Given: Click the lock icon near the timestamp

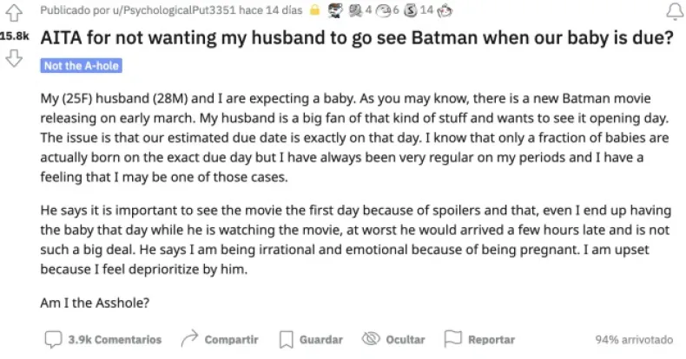Looking at the screenshot, I should coord(317,11).
